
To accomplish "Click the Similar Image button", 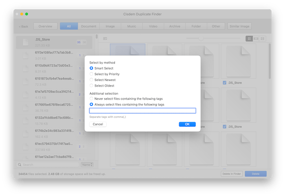I will (x=239, y=26).
